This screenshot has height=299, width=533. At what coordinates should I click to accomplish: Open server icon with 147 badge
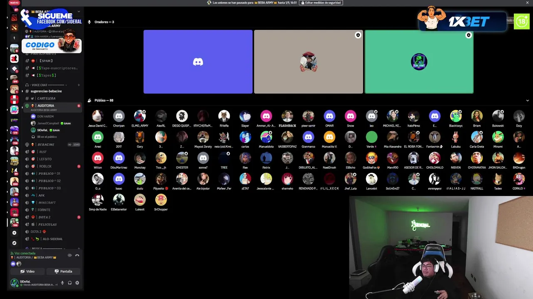[14, 201]
